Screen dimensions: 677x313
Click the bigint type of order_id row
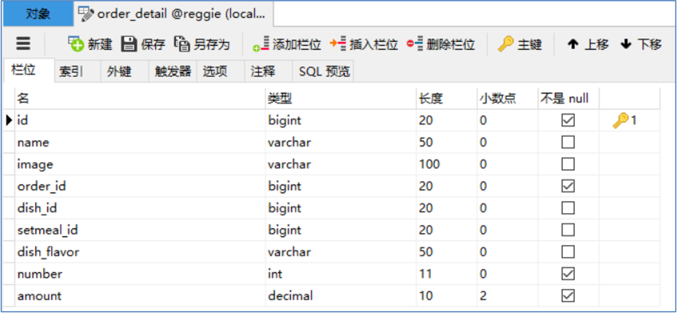(341, 186)
